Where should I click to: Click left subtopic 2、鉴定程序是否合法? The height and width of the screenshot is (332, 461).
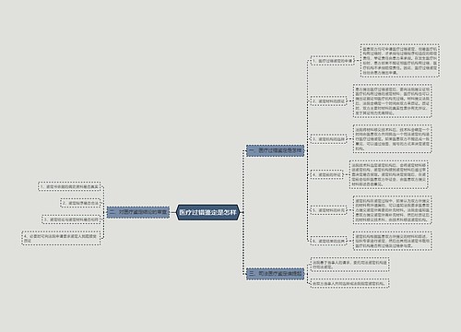click(x=81, y=203)
